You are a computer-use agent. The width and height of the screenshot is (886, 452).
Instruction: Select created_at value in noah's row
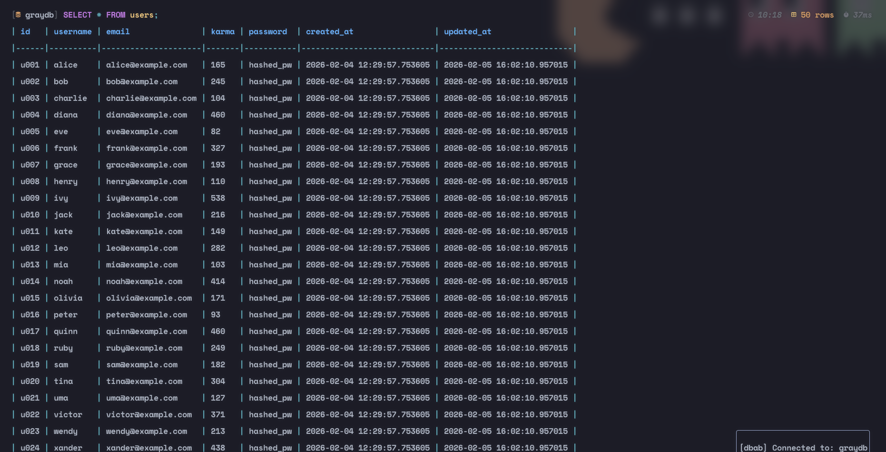point(368,281)
